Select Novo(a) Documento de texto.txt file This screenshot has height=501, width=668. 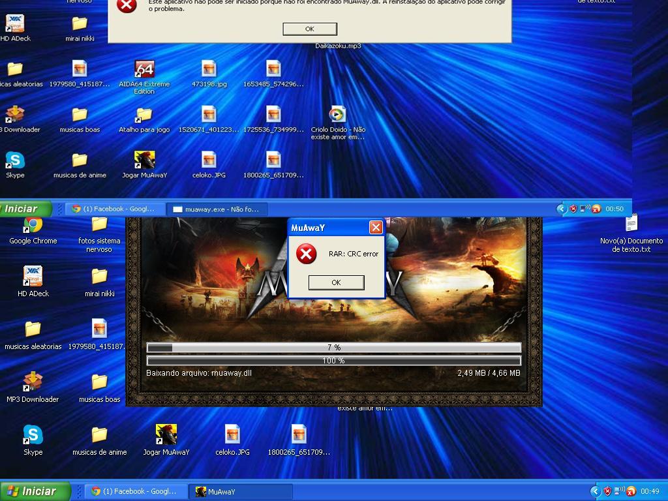(631, 226)
